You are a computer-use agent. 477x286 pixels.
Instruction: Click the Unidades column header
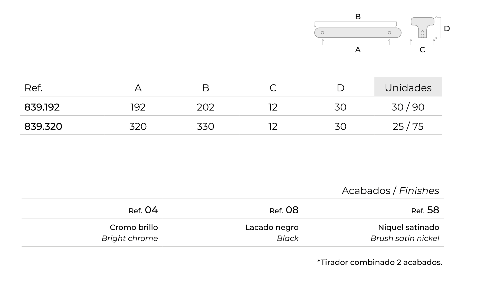pyautogui.click(x=408, y=88)
